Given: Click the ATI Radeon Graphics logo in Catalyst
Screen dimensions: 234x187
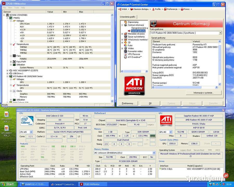Looking at the screenshot, I should tap(134, 86).
